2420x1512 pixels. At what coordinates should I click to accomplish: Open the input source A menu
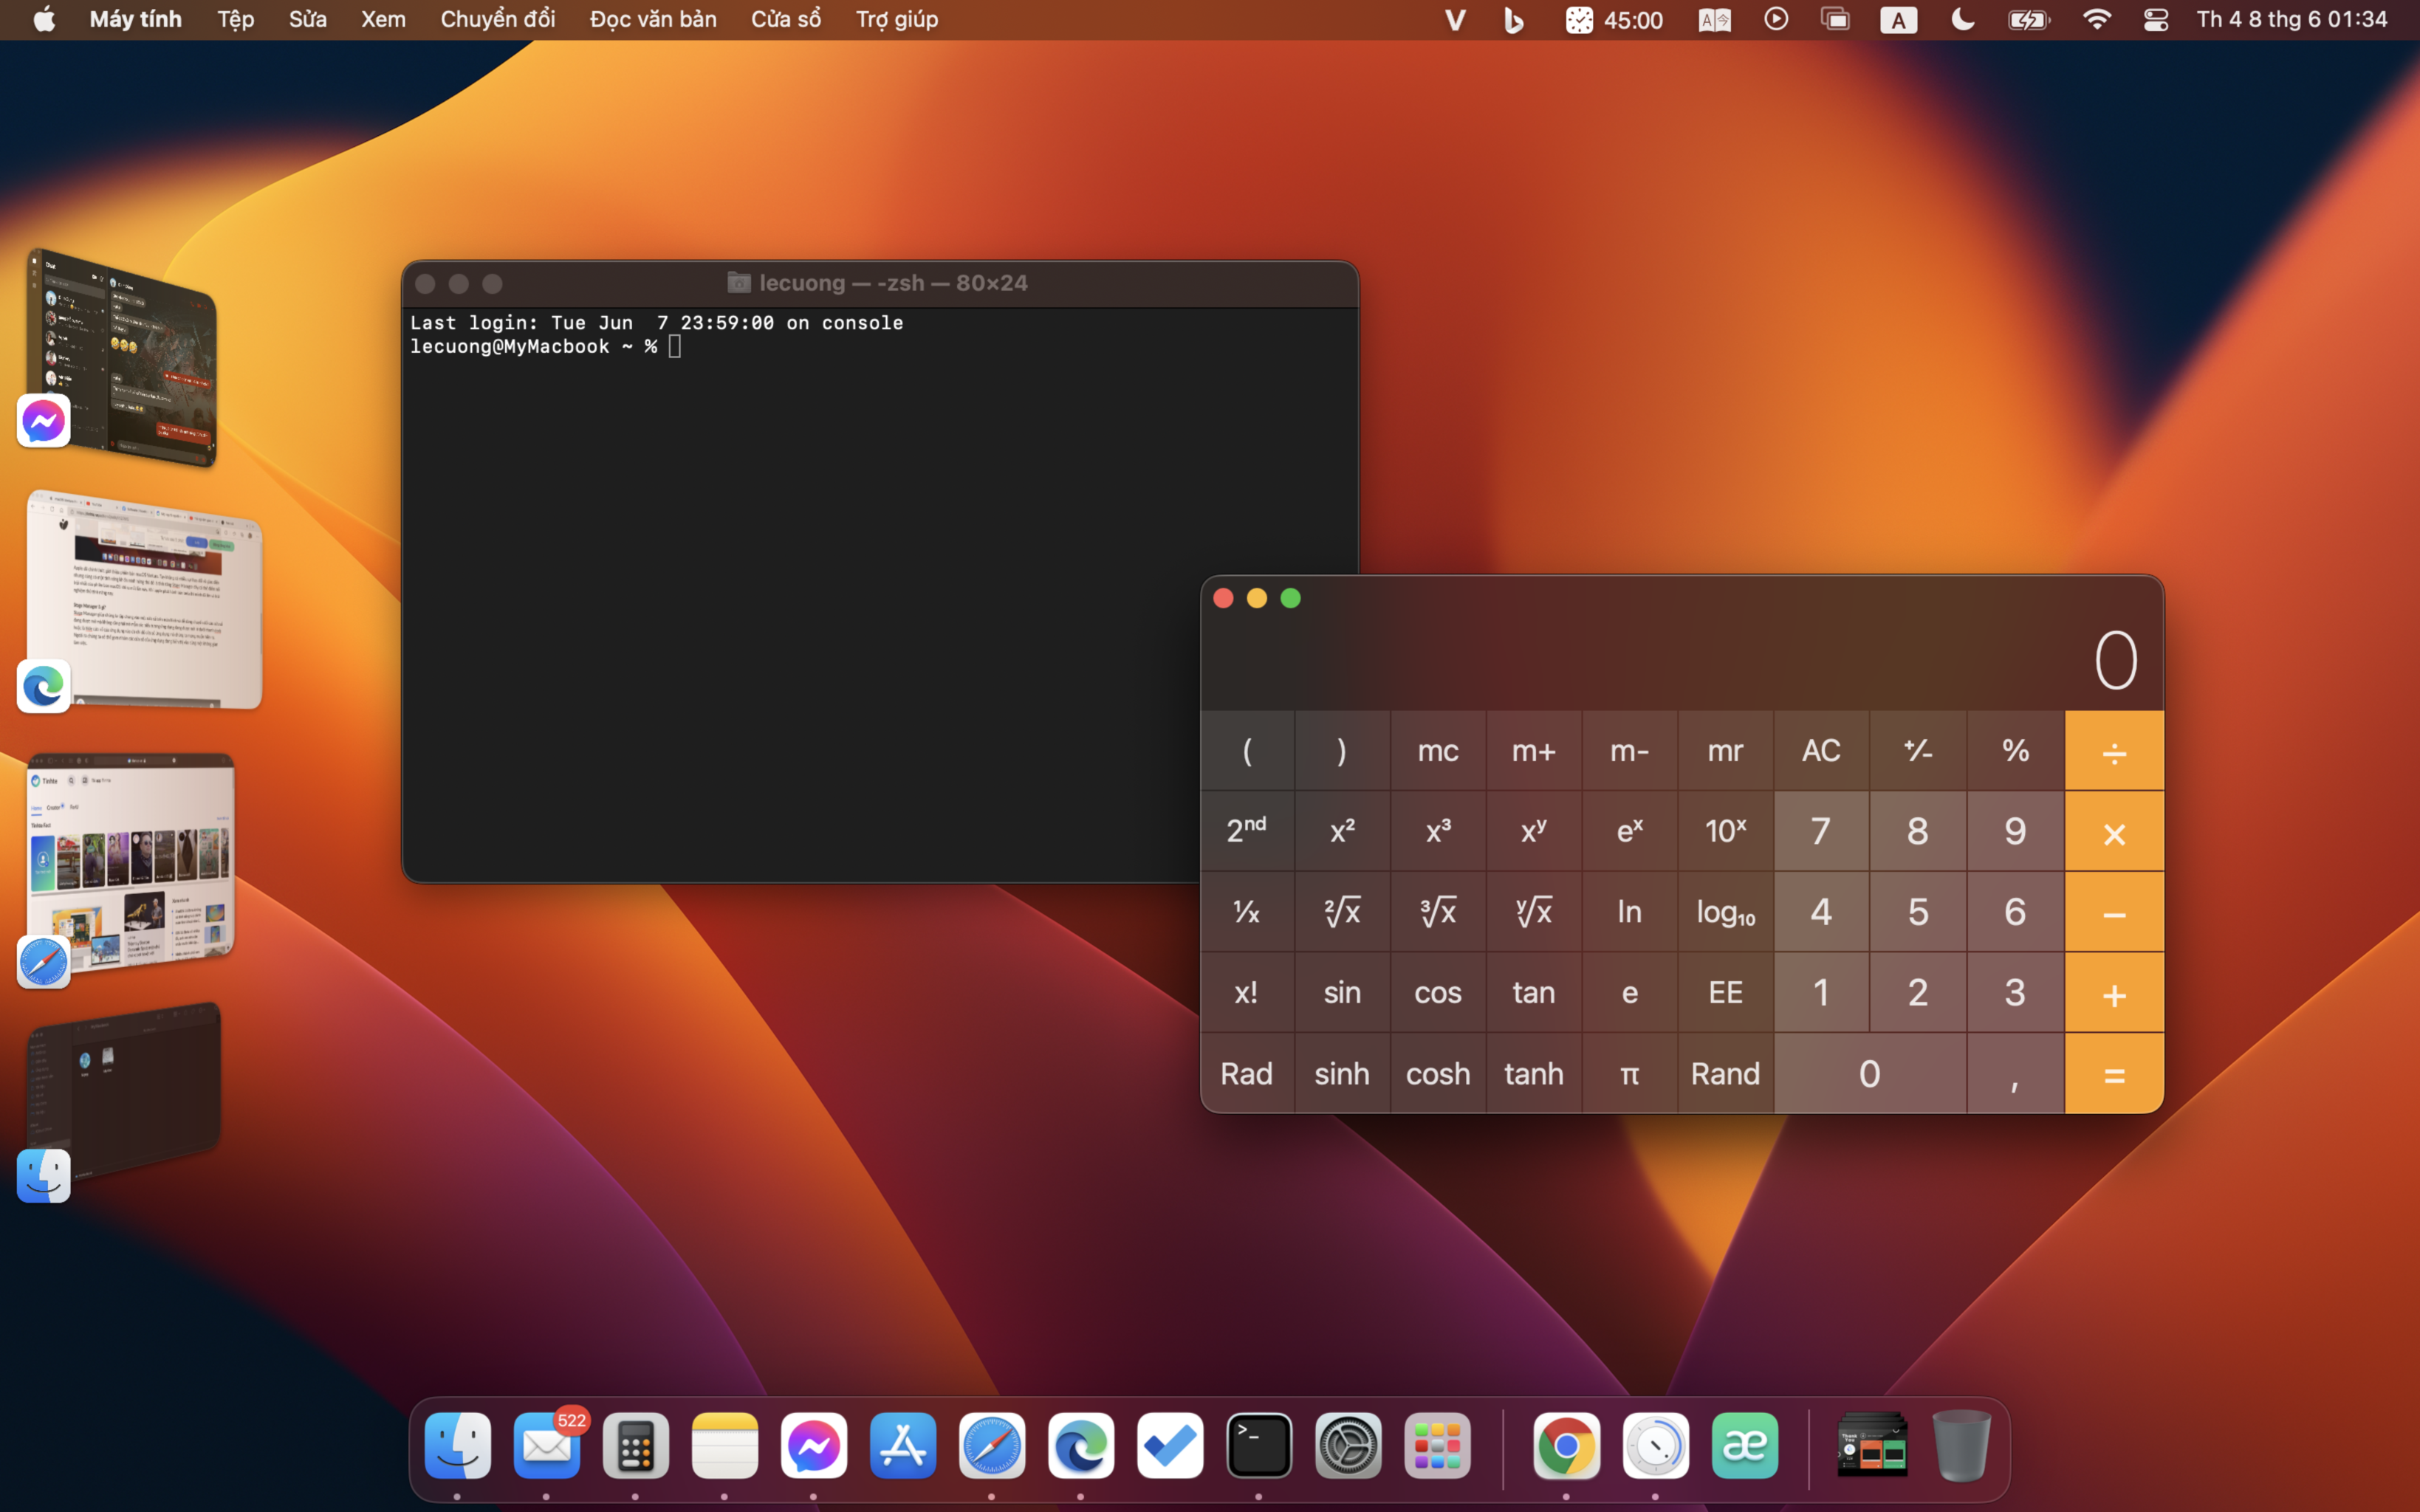click(1898, 19)
